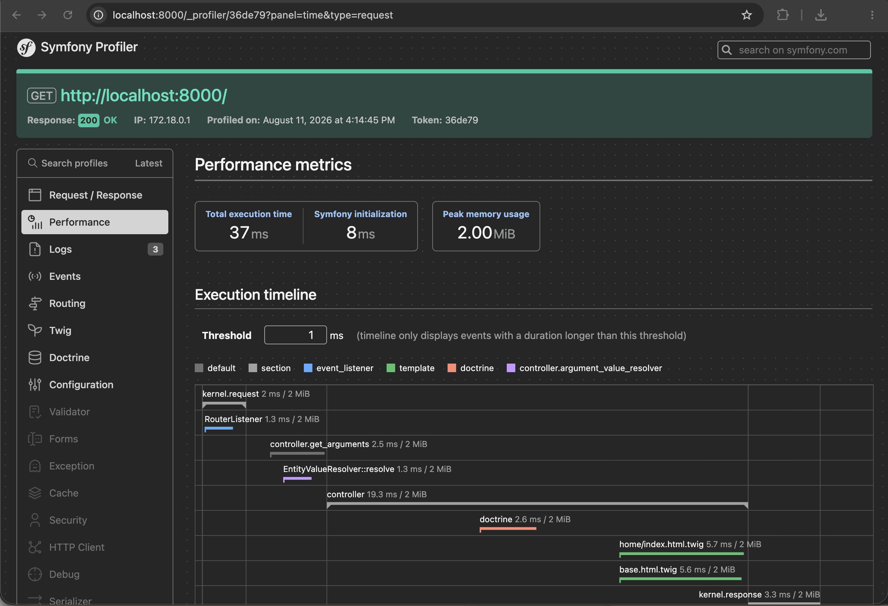Viewport: 888px width, 606px height.
Task: Click the doctrine orange legend swatch
Action: coord(451,368)
